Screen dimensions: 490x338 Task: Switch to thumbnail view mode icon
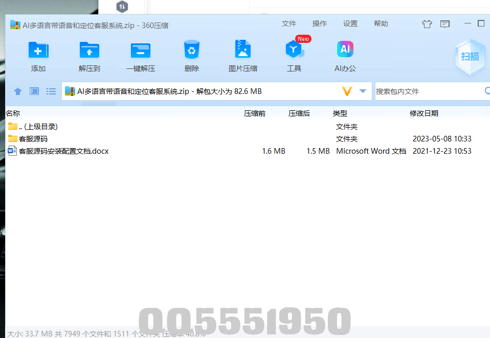(x=34, y=91)
